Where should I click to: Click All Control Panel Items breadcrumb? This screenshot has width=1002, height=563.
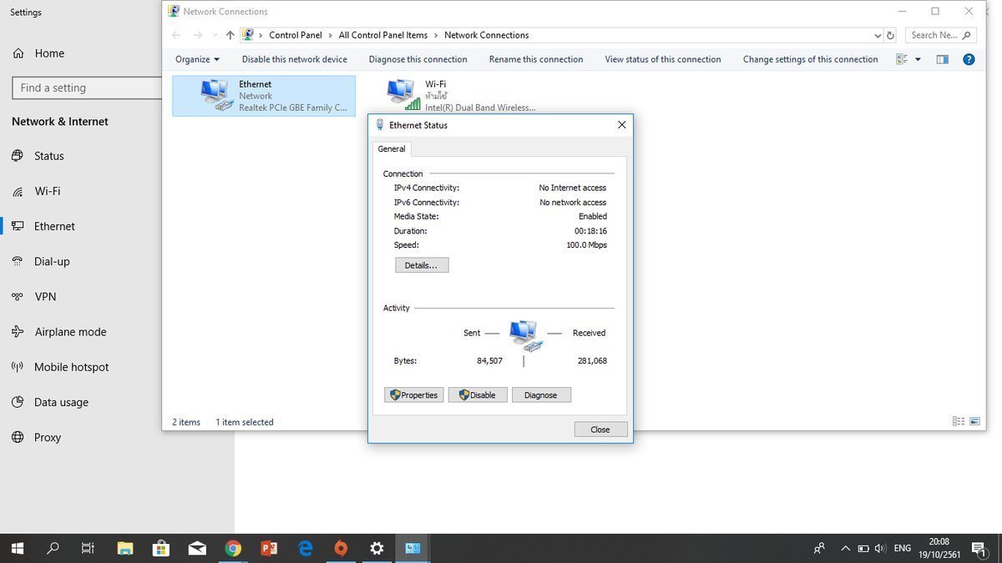(383, 35)
